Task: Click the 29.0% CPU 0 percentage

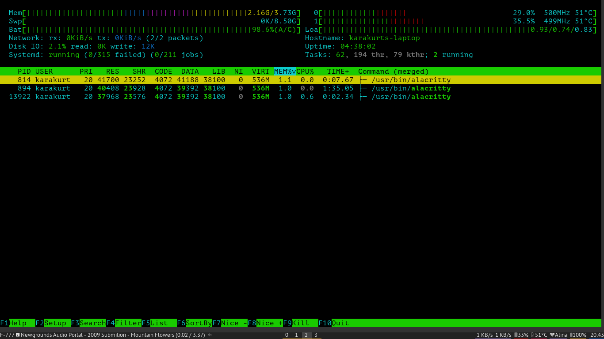Action: click(524, 13)
